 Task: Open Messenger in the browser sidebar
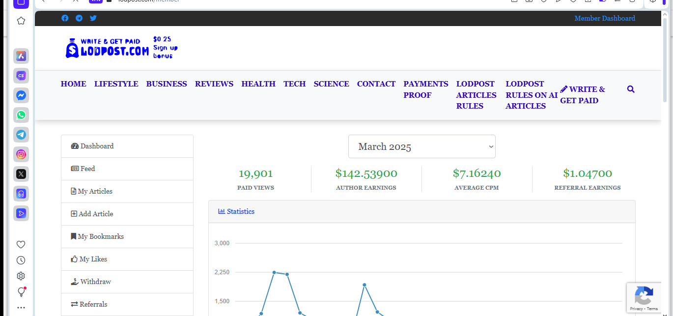point(21,95)
